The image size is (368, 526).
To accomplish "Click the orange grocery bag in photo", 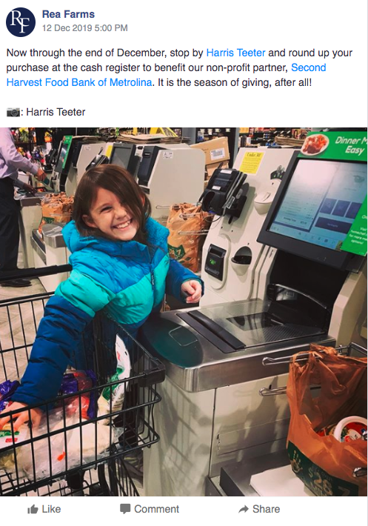I will click(x=327, y=419).
